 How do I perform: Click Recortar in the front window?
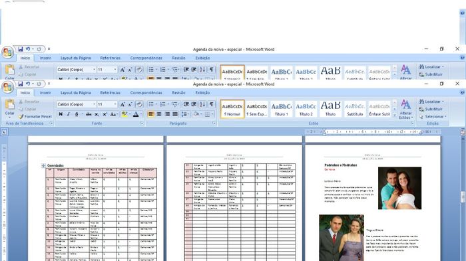point(29,102)
